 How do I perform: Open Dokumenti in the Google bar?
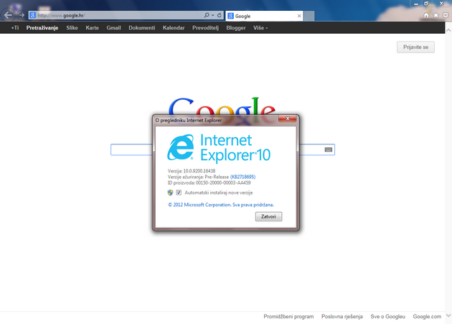[142, 28]
